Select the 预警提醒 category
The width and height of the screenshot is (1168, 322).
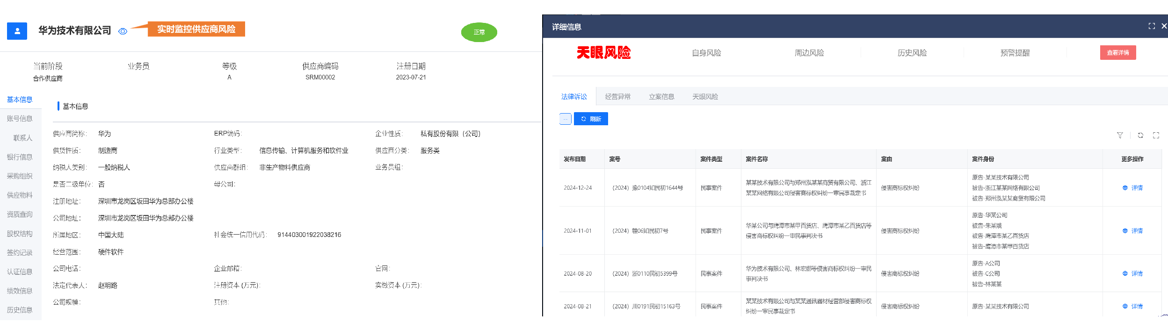(x=1015, y=53)
